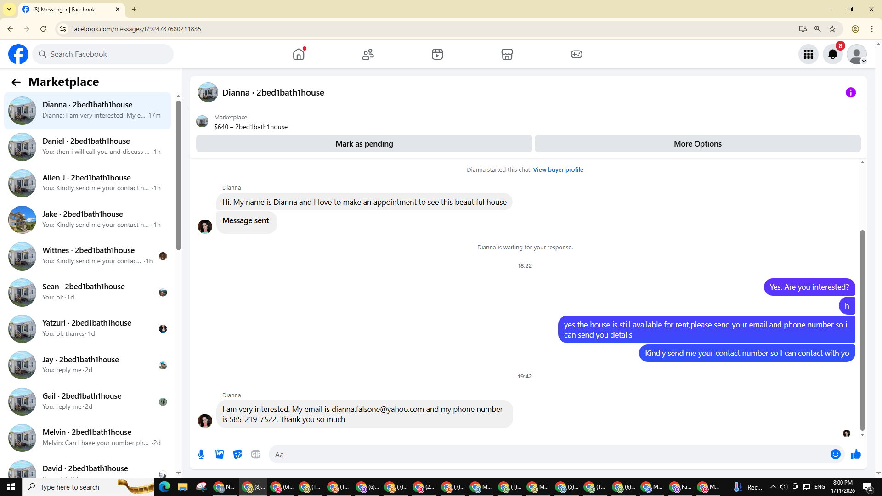Click the chat list scrollbar
Screen dimensions: 882x496
[x=178, y=175]
